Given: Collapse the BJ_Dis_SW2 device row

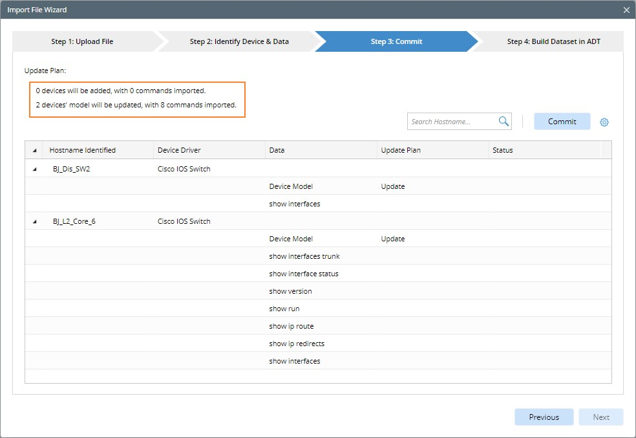Looking at the screenshot, I should 35,169.
